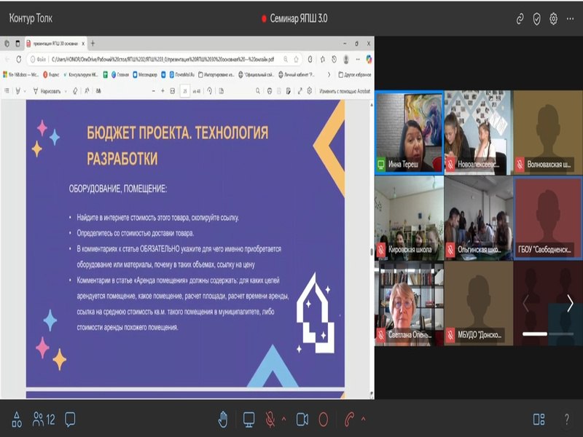Toggle meeting recording circle button
This screenshot has height=437, width=583.
(324, 420)
